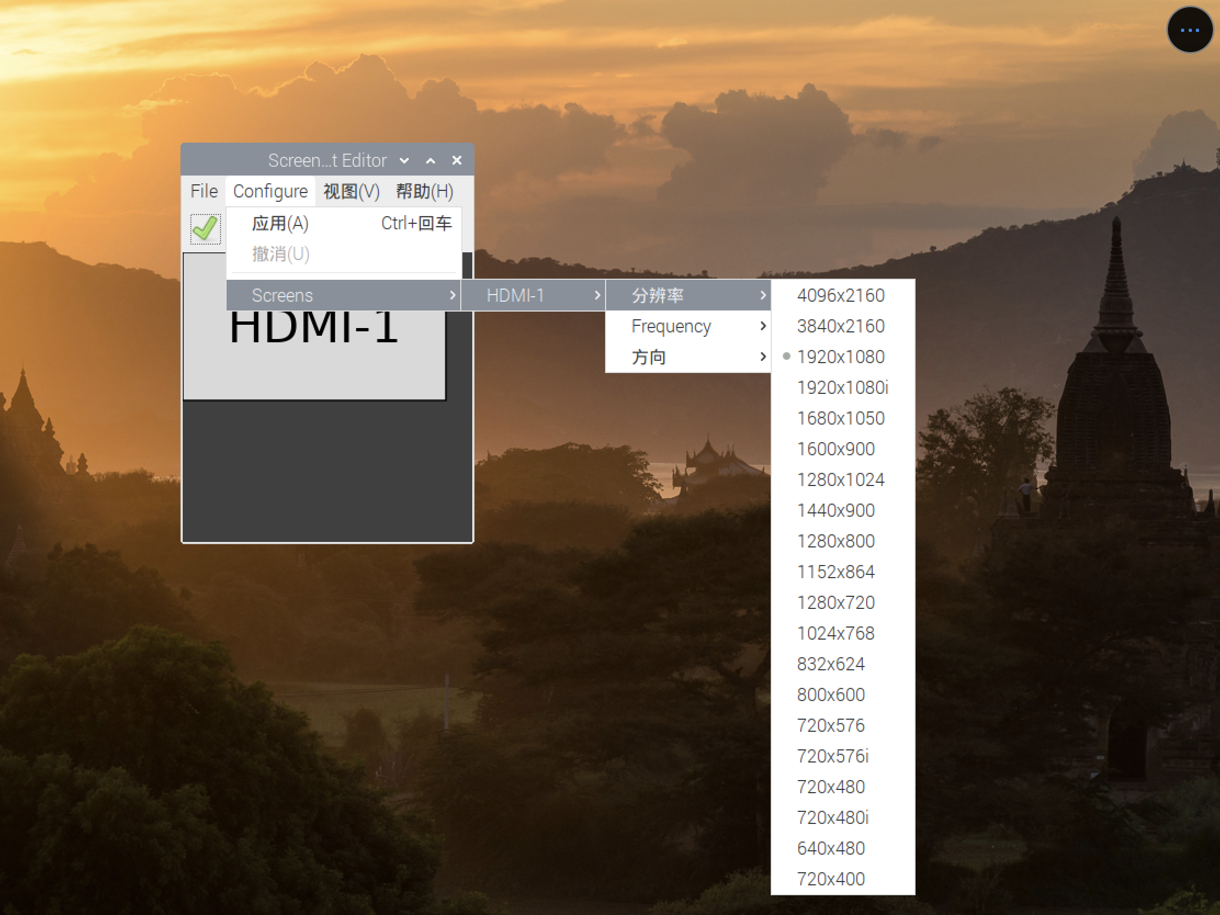Screen dimensions: 1220x915
Task: Click the dark layout canvas area in the editor
Action: coord(327,472)
